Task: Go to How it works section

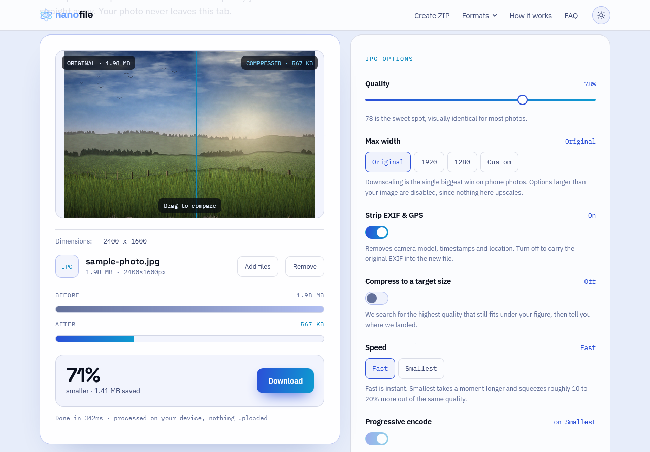Action: tap(531, 16)
